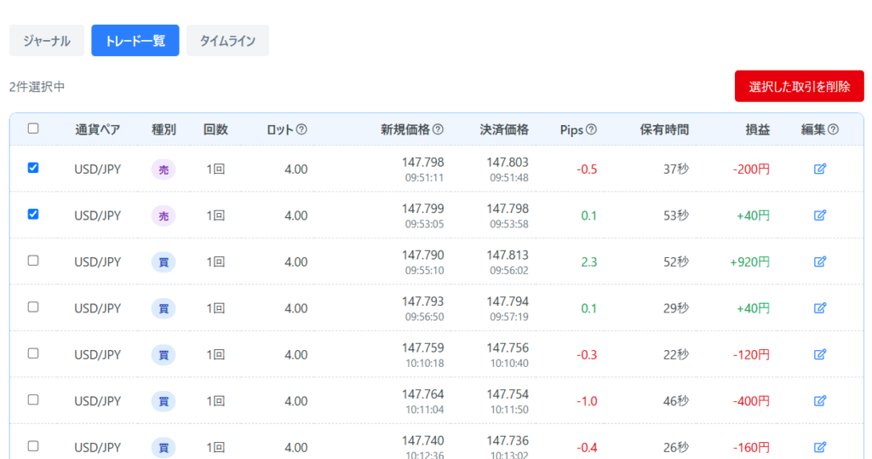Switch to the ジャーナル tab
Viewport: 872px width, 459px height.
click(47, 40)
